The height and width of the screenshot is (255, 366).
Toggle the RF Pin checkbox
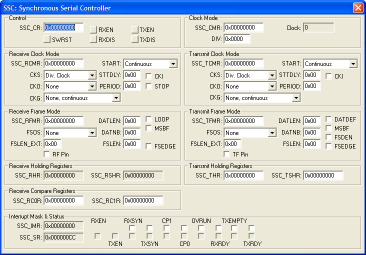46,154
